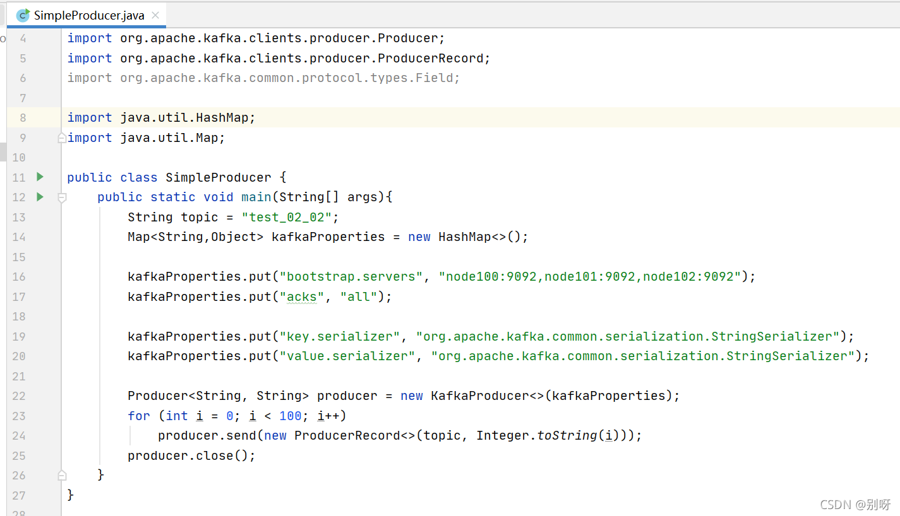The height and width of the screenshot is (516, 900).
Task: Click the number 100 in loop condition
Action: tap(291, 416)
